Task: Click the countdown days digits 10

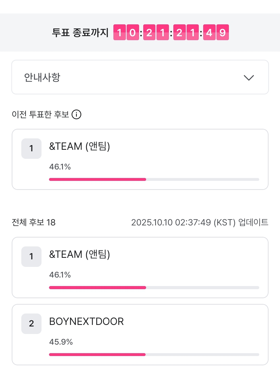Action: pyautogui.click(x=126, y=33)
